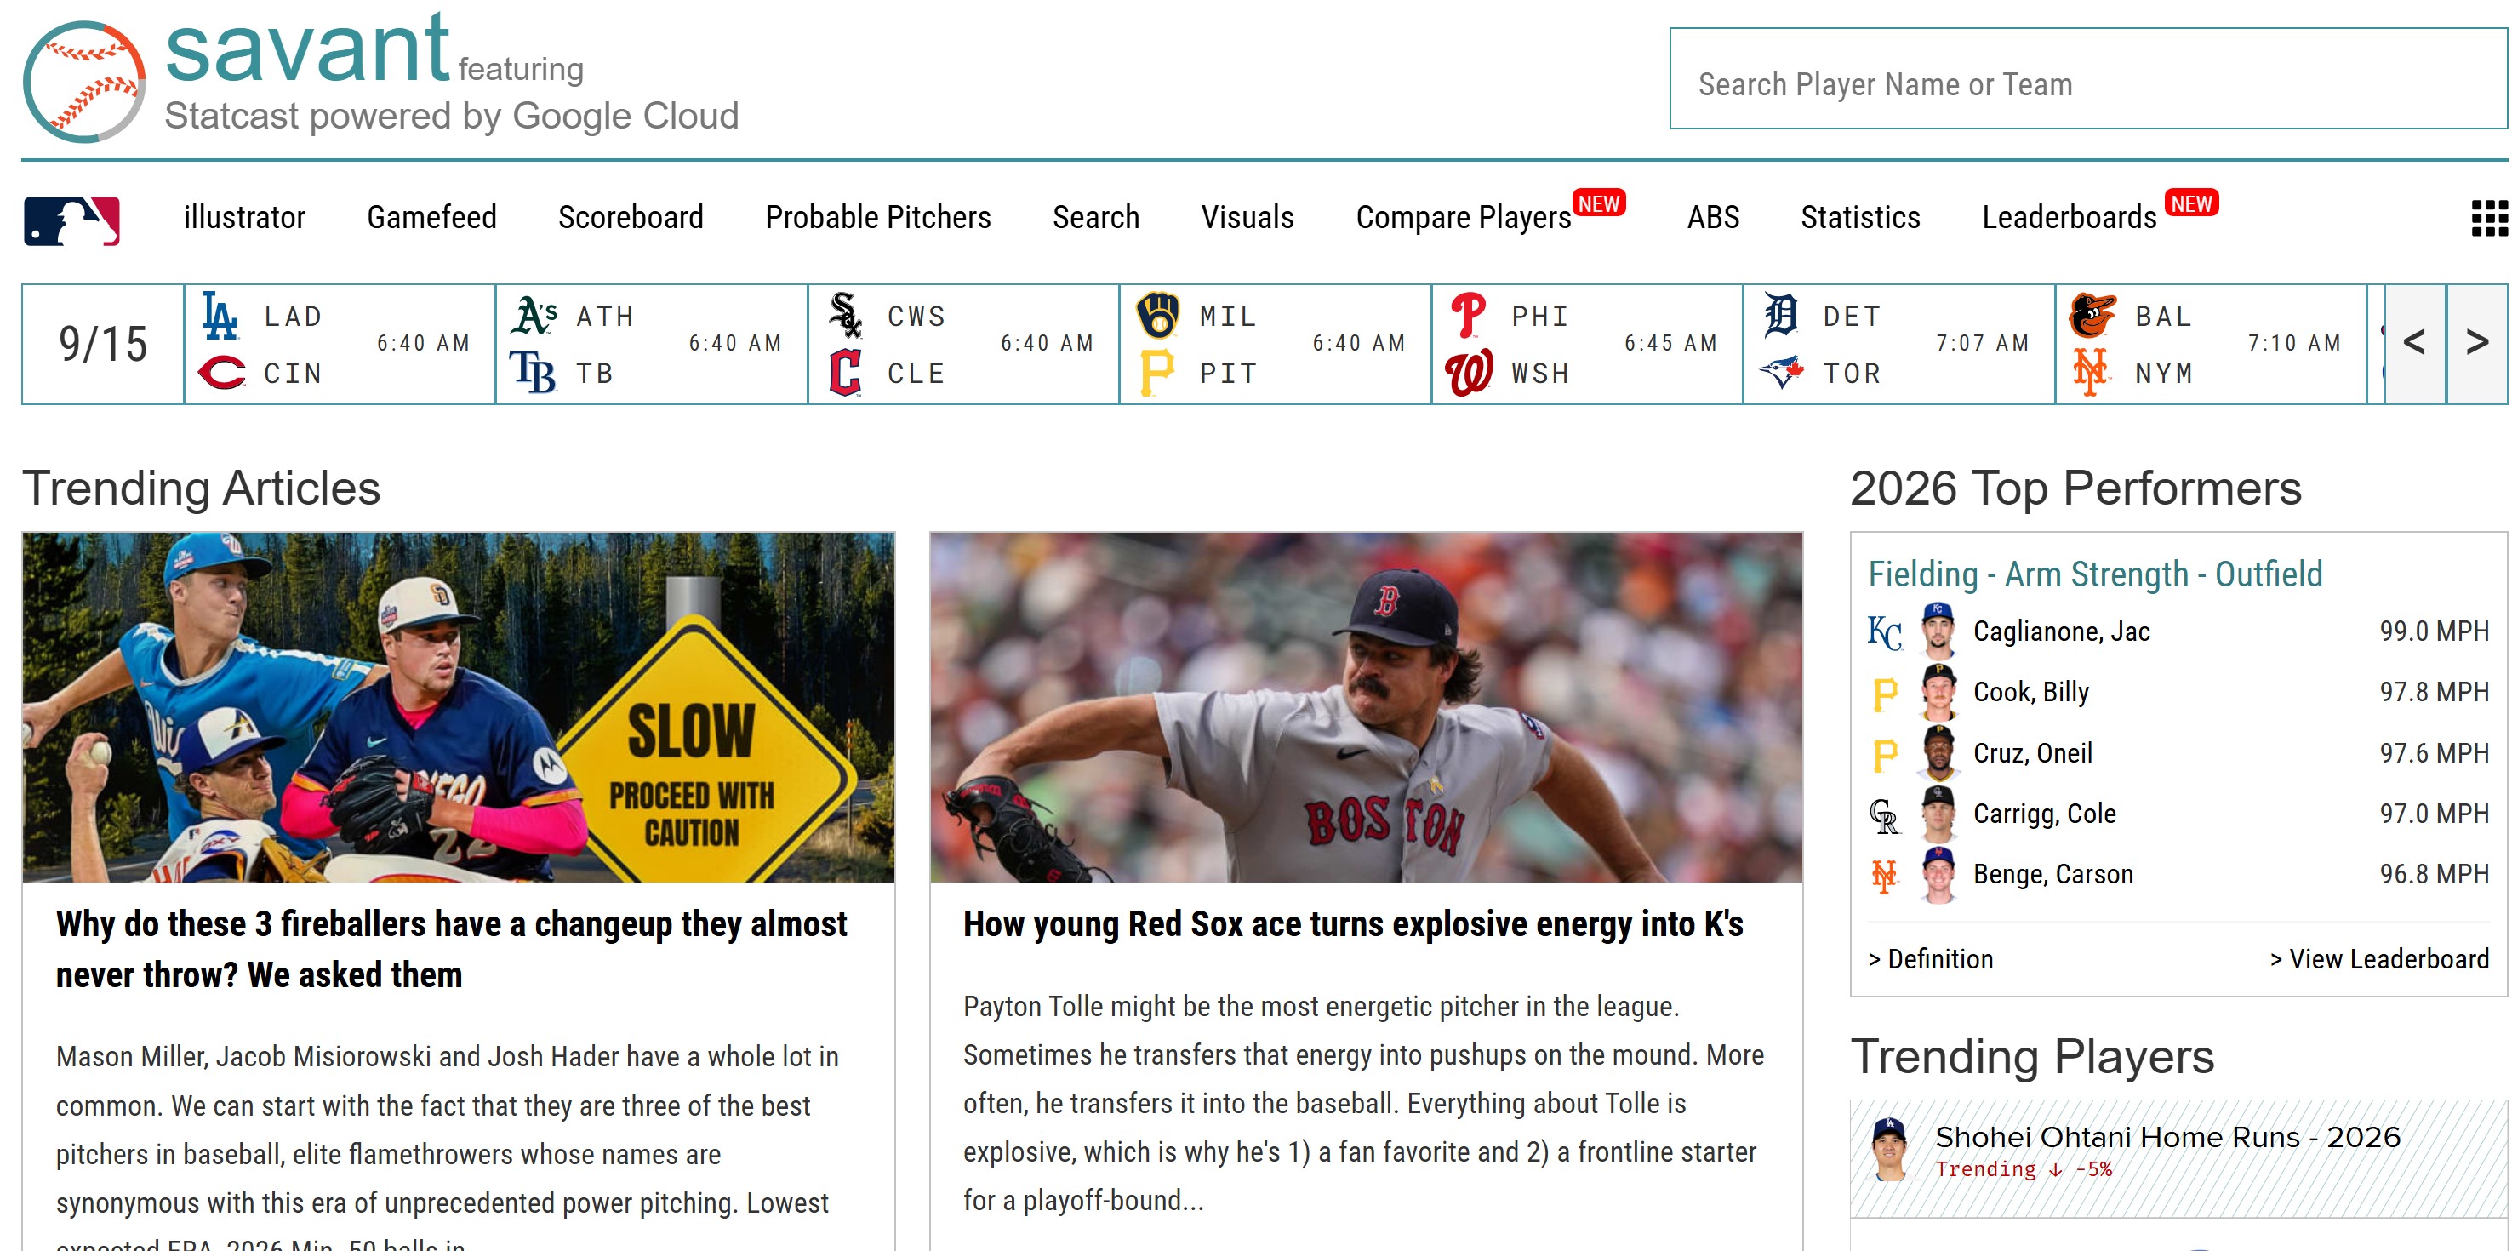The image size is (2512, 1251).
Task: Open the Red Sox pitcher article image
Action: [x=1366, y=707]
